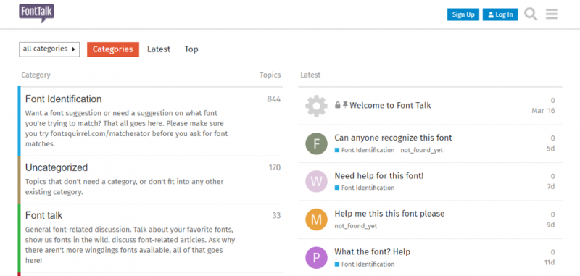
Task: Click the lock icon on Welcome topic
Action: tap(337, 105)
